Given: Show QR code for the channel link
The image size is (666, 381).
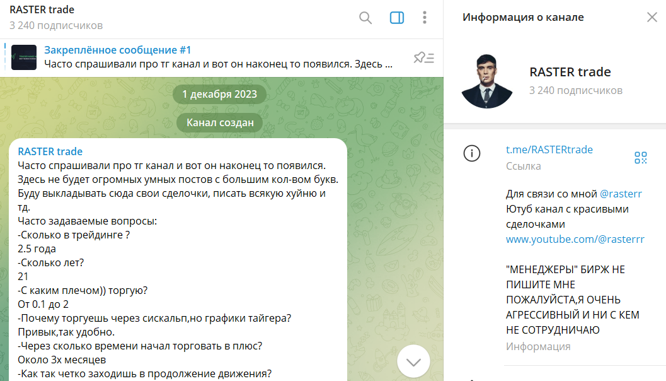Looking at the screenshot, I should pos(641,158).
